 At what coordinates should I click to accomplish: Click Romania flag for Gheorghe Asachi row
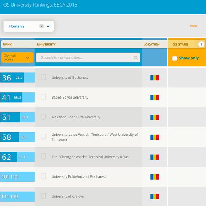[x=155, y=157]
